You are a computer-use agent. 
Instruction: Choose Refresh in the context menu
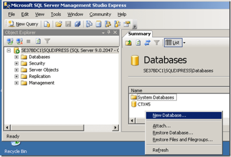tap(184, 150)
